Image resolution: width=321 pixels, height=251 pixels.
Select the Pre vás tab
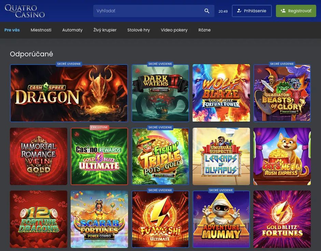(x=12, y=30)
